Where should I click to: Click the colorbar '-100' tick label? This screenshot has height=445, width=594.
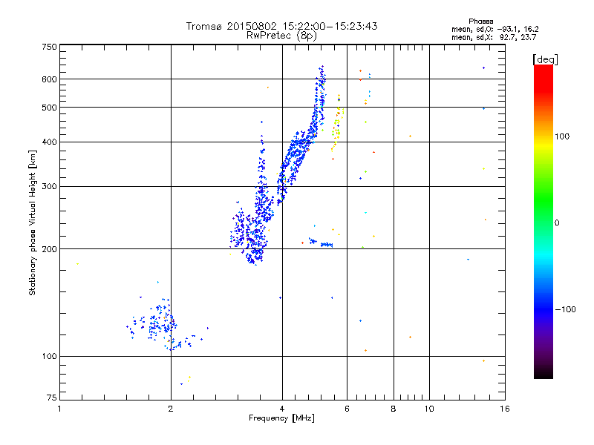(565, 309)
